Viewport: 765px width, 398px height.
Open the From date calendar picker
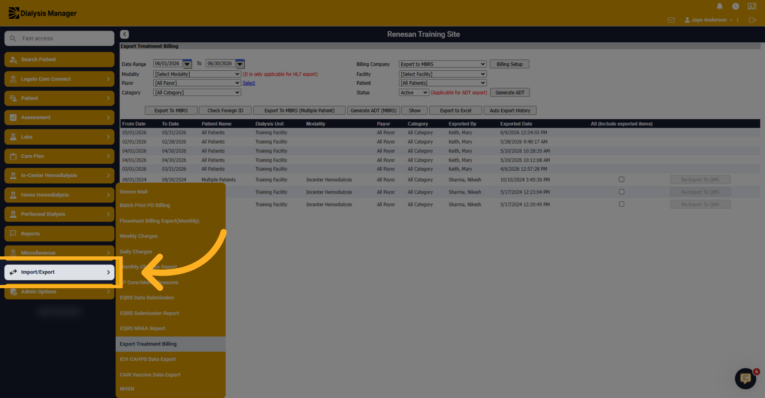pos(187,64)
